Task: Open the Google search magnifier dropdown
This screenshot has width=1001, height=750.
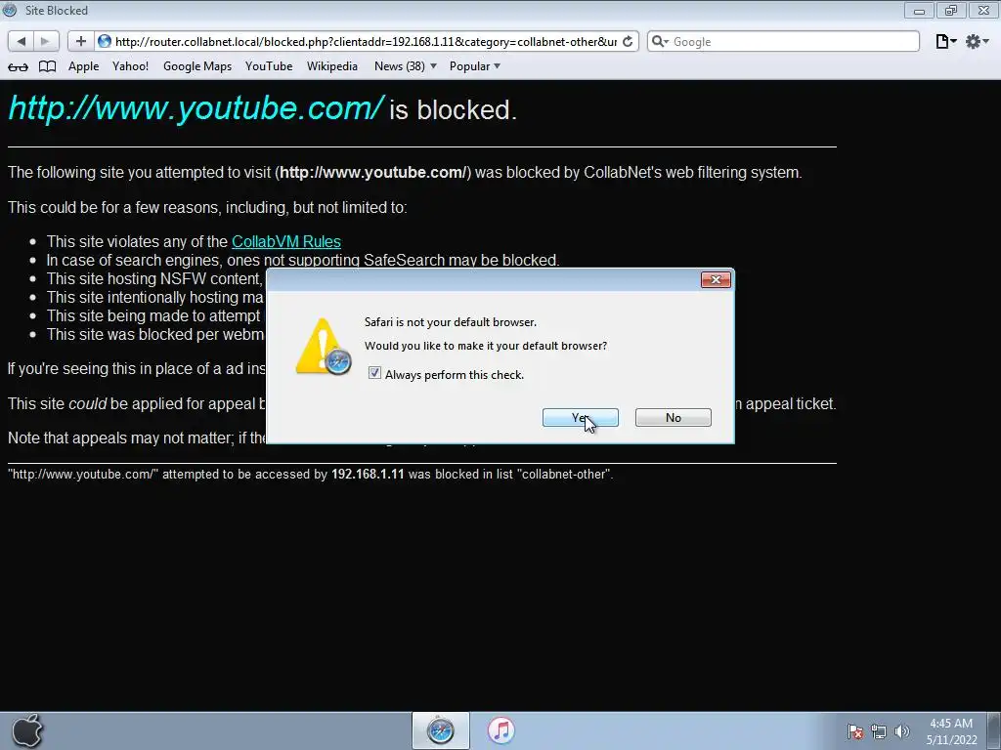Action: 660,41
